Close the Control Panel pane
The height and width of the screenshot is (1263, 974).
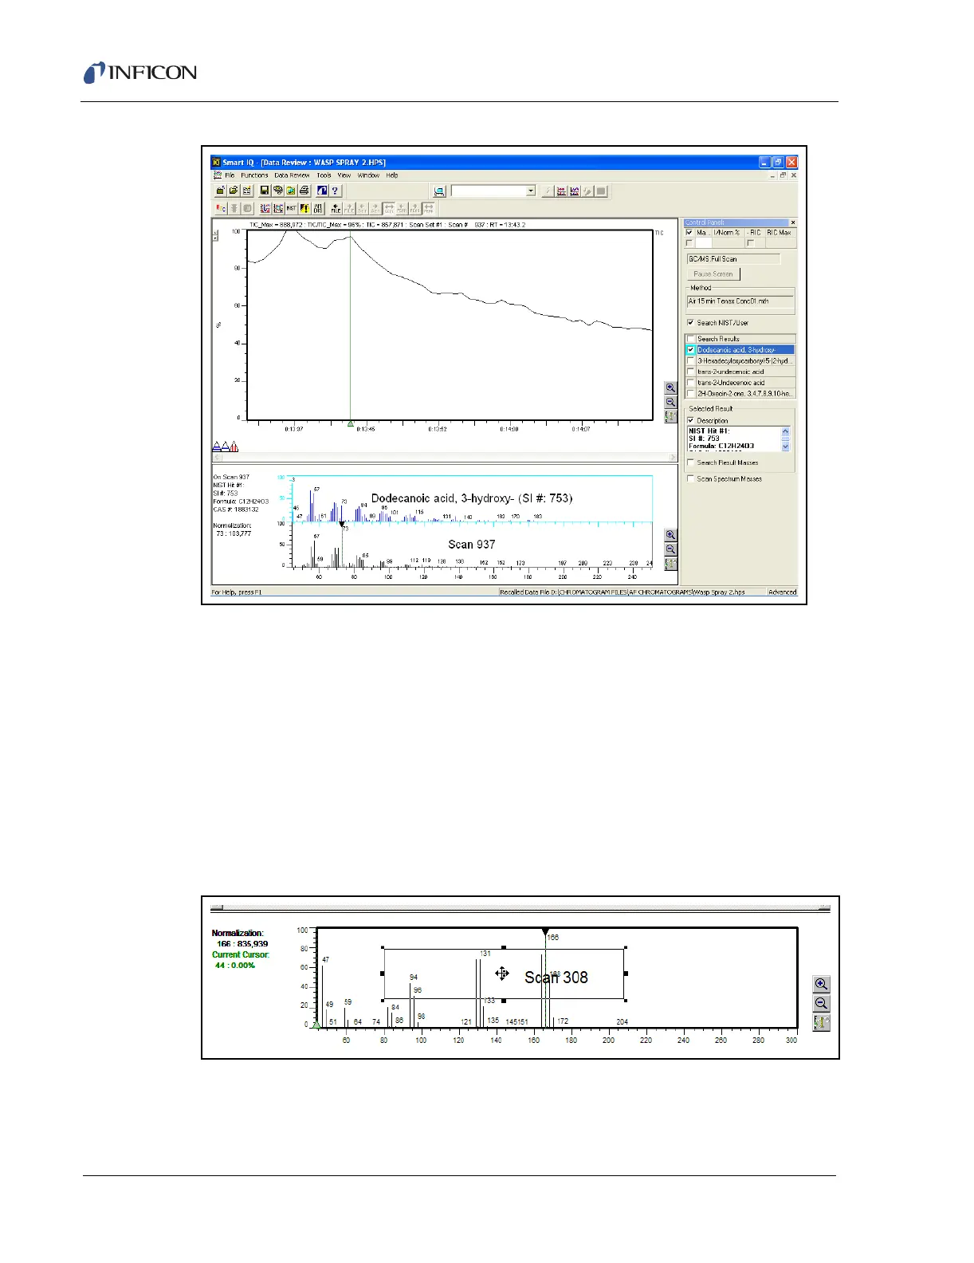(x=792, y=222)
